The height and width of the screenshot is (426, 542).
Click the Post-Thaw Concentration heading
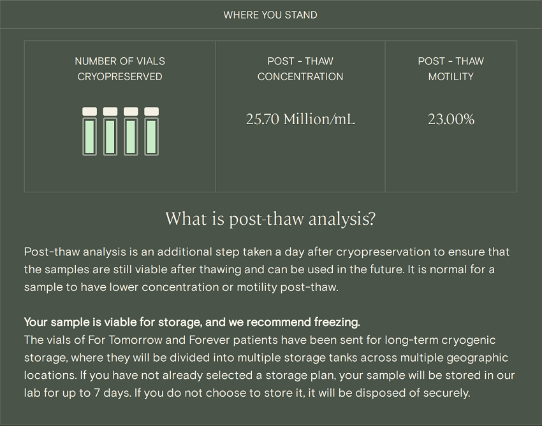tap(300, 69)
